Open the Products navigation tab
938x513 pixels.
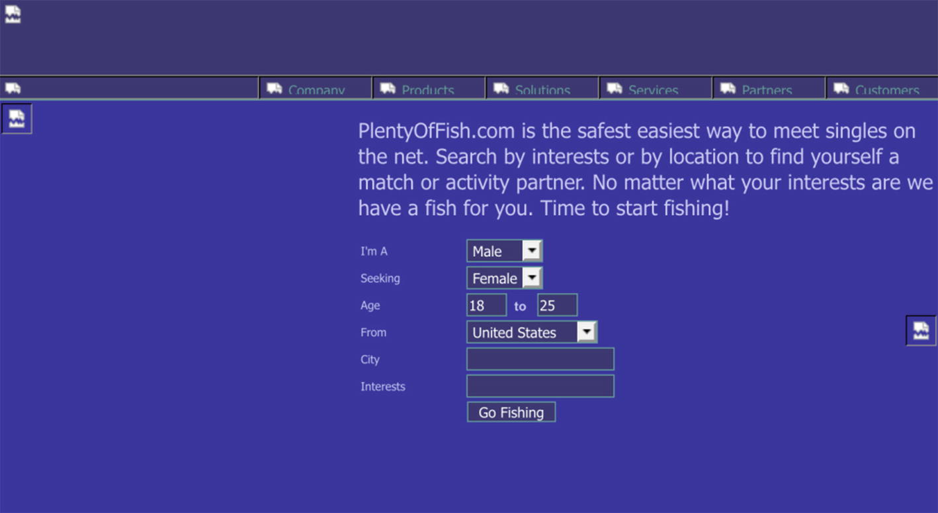click(x=429, y=88)
